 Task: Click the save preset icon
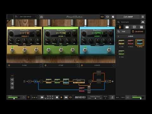pos(41,17)
